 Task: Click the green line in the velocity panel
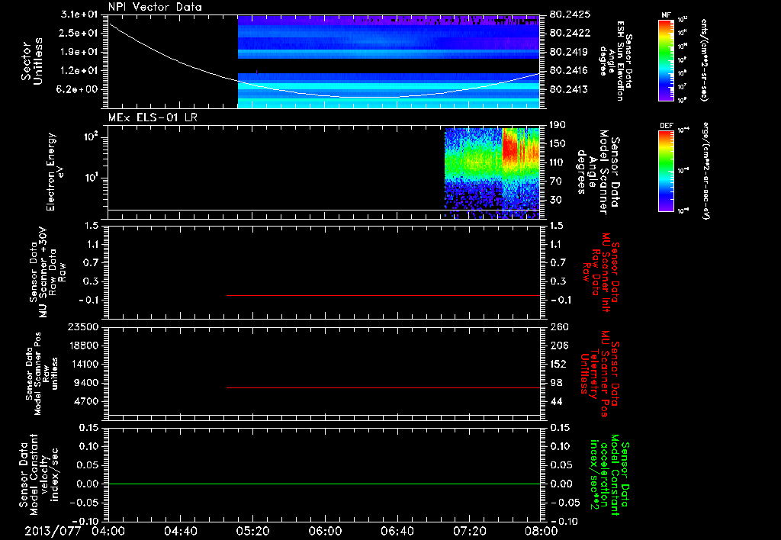[x=324, y=484]
